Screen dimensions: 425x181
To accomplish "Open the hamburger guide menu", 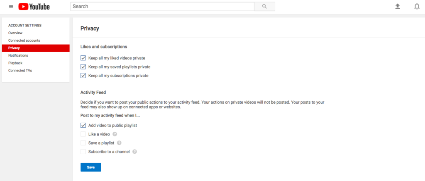I will pos(11,7).
